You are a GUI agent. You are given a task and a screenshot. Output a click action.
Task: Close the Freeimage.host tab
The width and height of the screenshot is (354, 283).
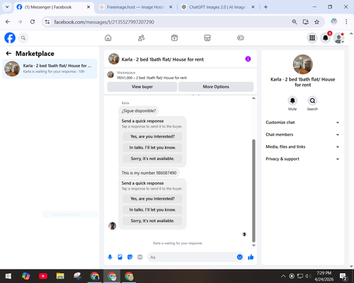[x=171, y=7]
